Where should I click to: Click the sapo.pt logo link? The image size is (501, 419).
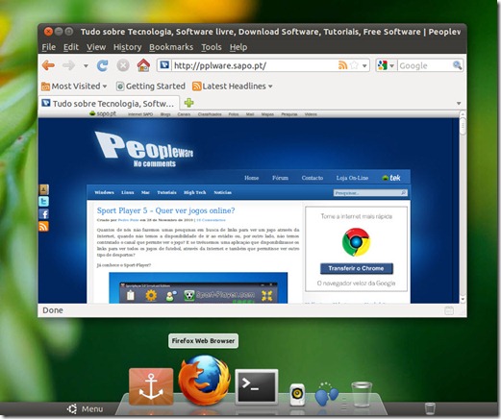pos(103,113)
